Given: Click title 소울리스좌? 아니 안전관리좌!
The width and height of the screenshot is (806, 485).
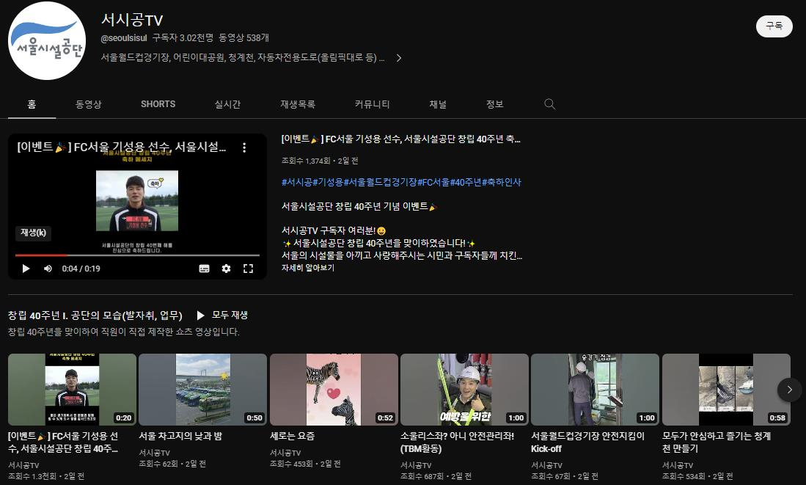Looking at the screenshot, I should tap(457, 442).
